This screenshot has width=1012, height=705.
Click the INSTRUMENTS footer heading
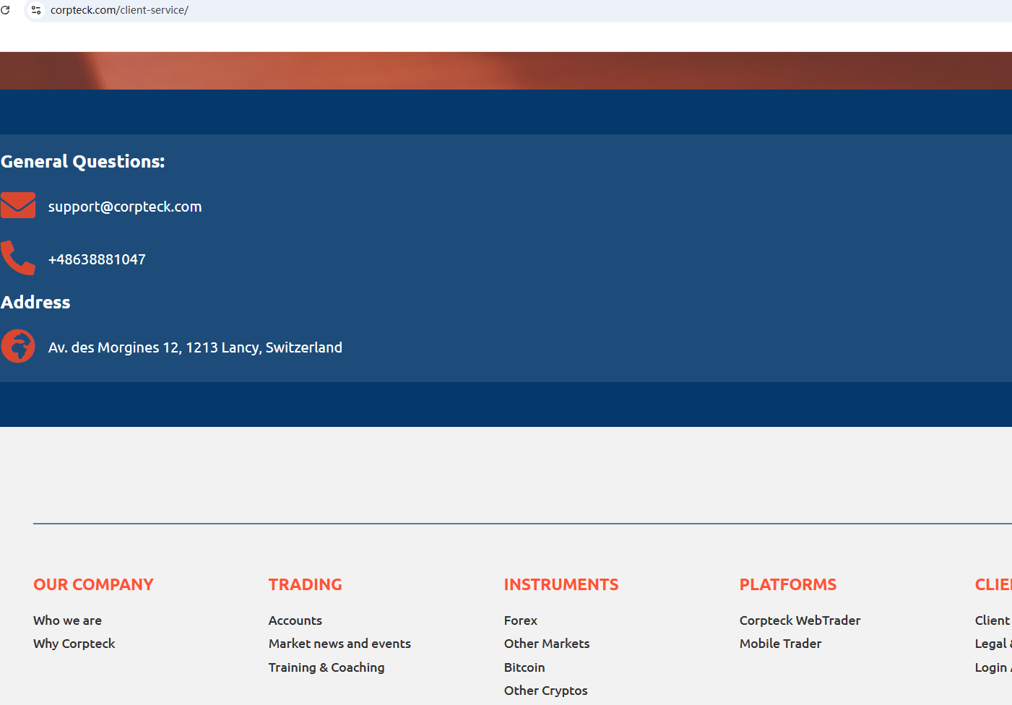tap(561, 584)
